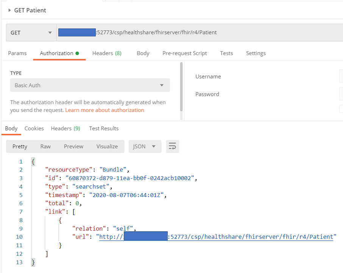The width and height of the screenshot is (343, 273).
Task: Choose the Visualize response view
Action: tap(107, 146)
